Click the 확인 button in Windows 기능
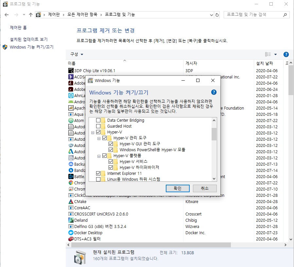294x267 pixels. tap(178, 188)
